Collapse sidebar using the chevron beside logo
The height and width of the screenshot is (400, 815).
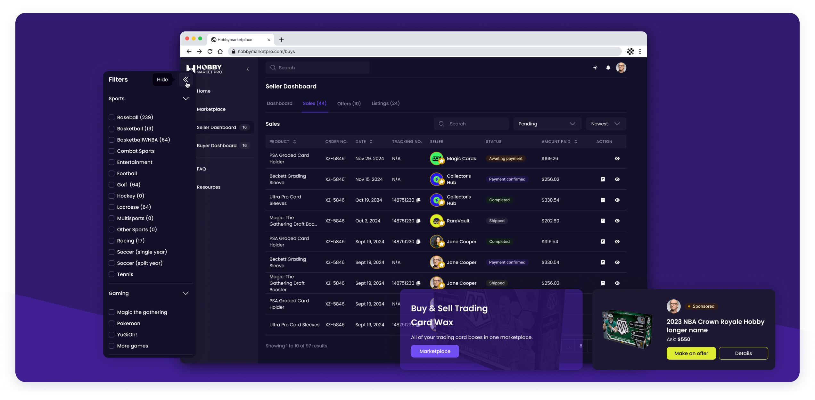248,69
